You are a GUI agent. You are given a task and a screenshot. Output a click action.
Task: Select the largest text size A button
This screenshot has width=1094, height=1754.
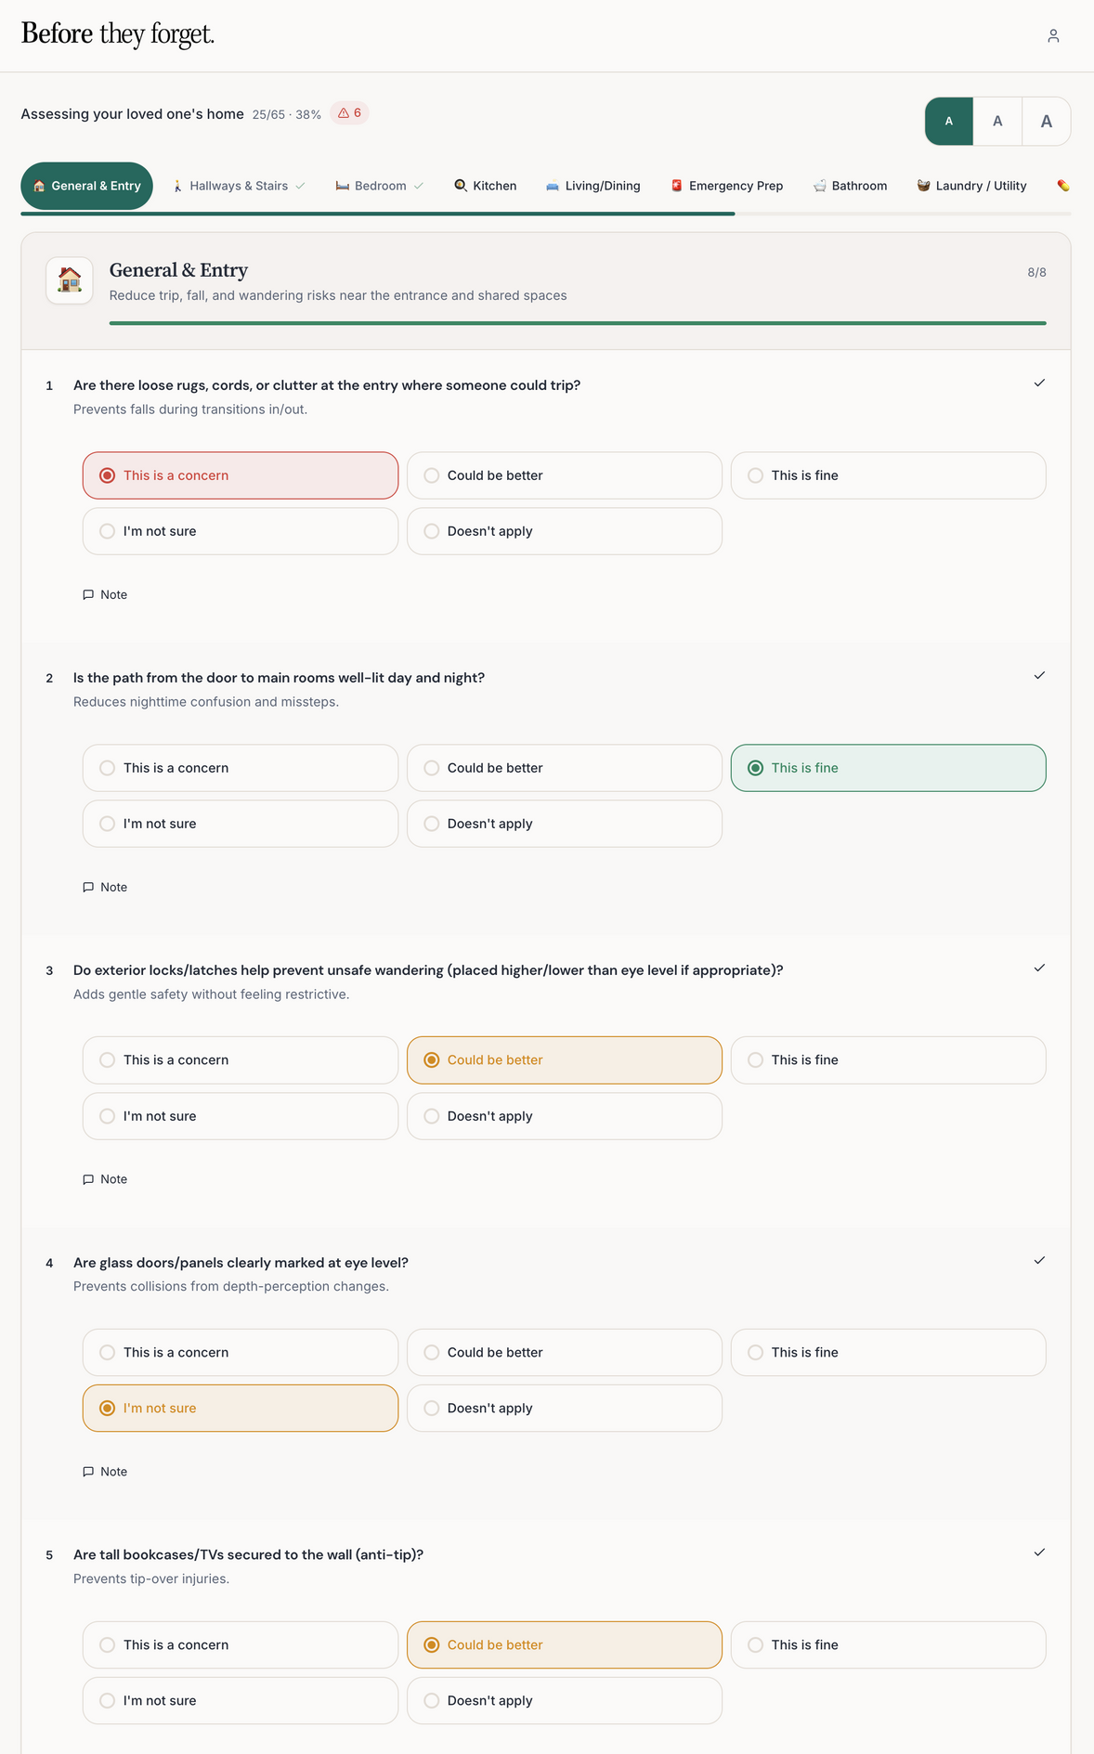(x=1046, y=122)
